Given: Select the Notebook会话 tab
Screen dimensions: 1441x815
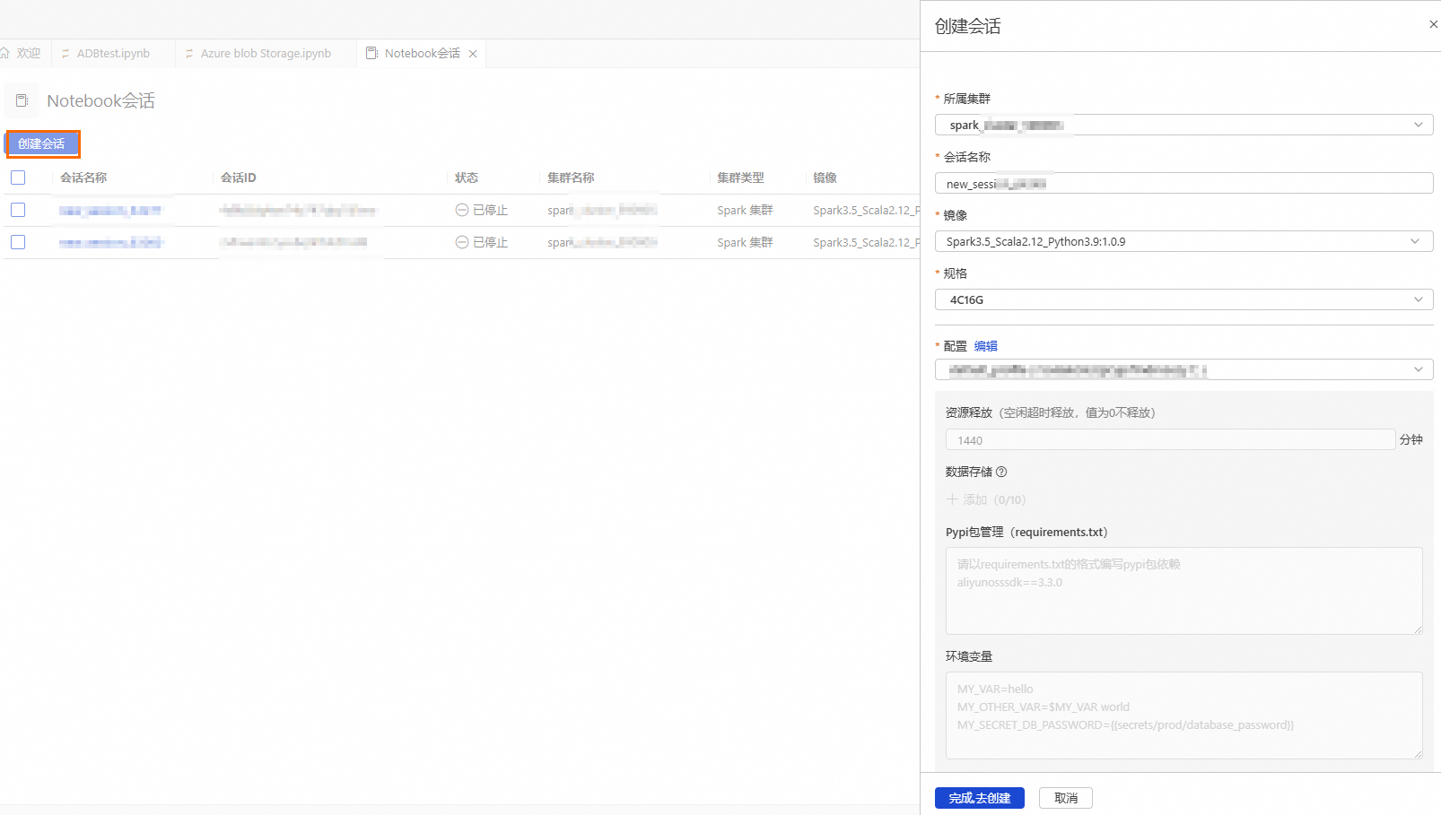Looking at the screenshot, I should 422,54.
